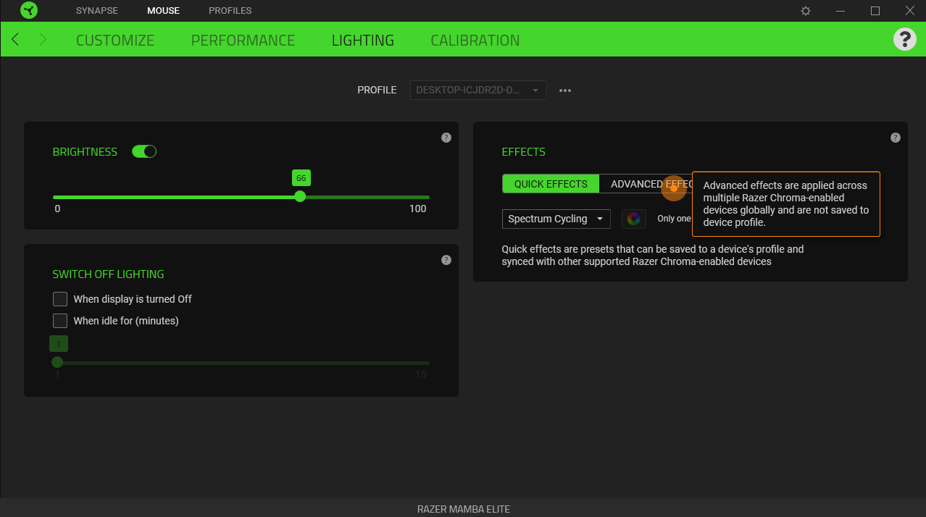The height and width of the screenshot is (517, 926).
Task: Open the Chroma color wheel icon
Action: click(x=634, y=219)
